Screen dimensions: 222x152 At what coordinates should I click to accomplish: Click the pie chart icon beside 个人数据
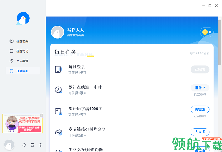click(x=11, y=61)
